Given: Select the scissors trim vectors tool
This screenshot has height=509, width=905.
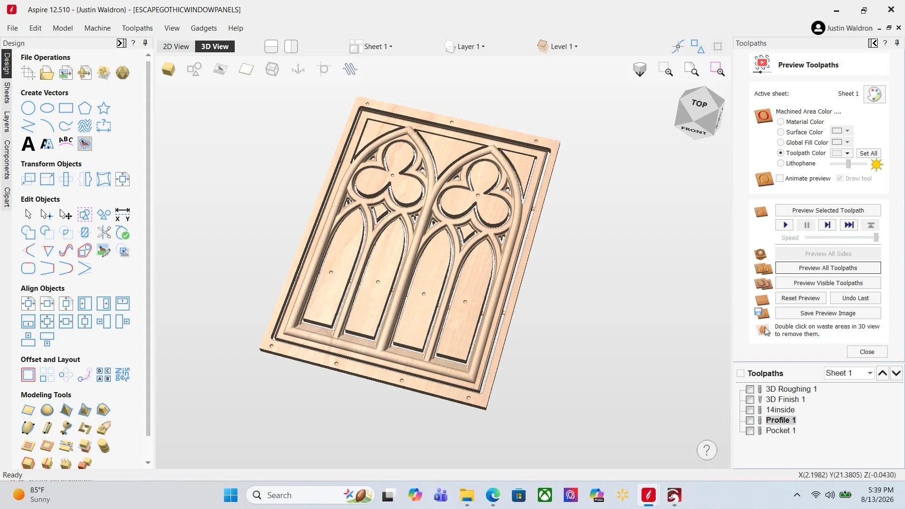Looking at the screenshot, I should point(104,232).
